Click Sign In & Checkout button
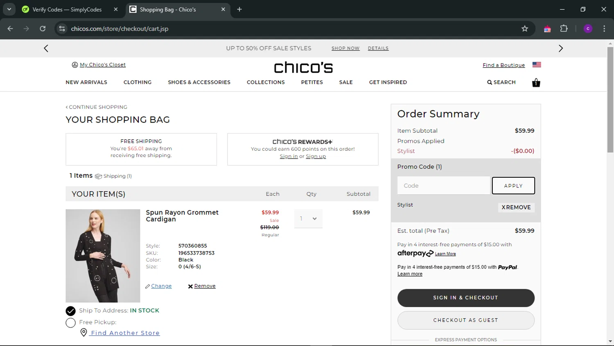 (x=466, y=298)
